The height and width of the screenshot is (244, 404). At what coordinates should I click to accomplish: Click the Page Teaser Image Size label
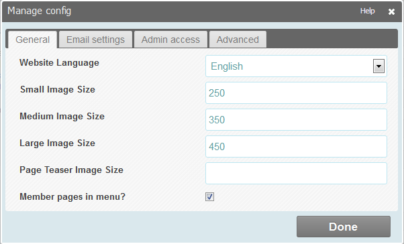(x=71, y=170)
